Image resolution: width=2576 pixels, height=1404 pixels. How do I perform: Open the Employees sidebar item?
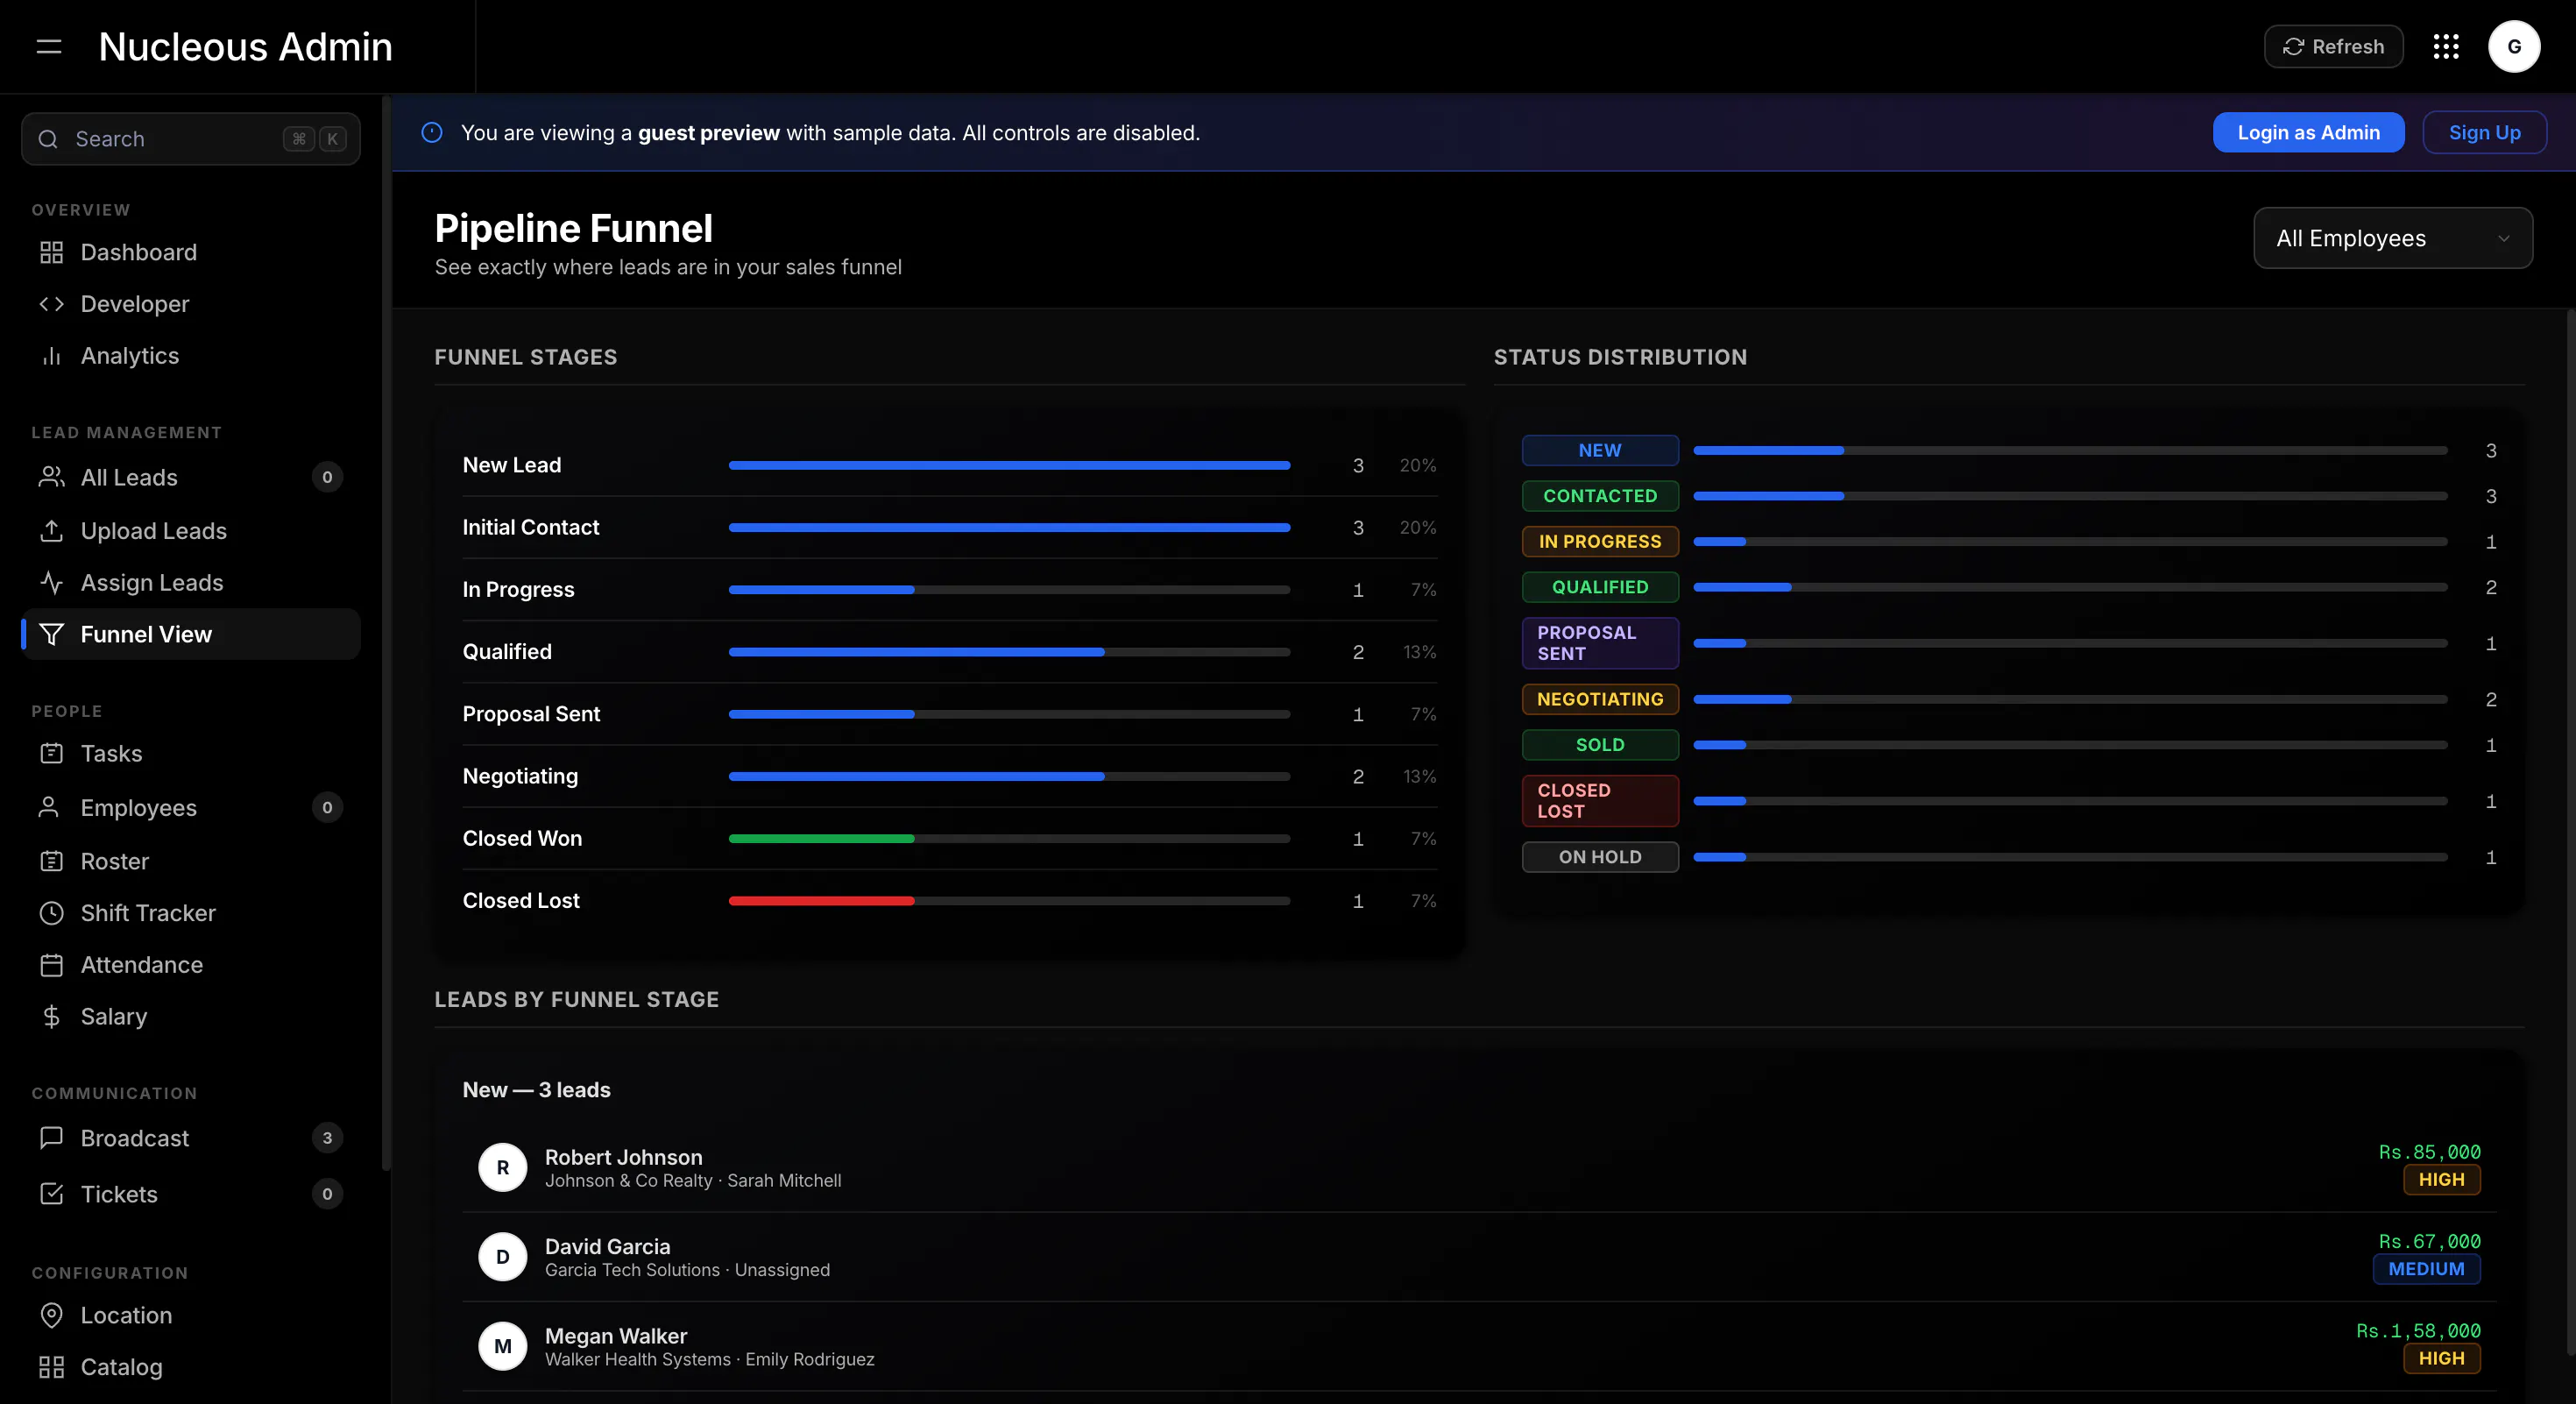coord(190,807)
